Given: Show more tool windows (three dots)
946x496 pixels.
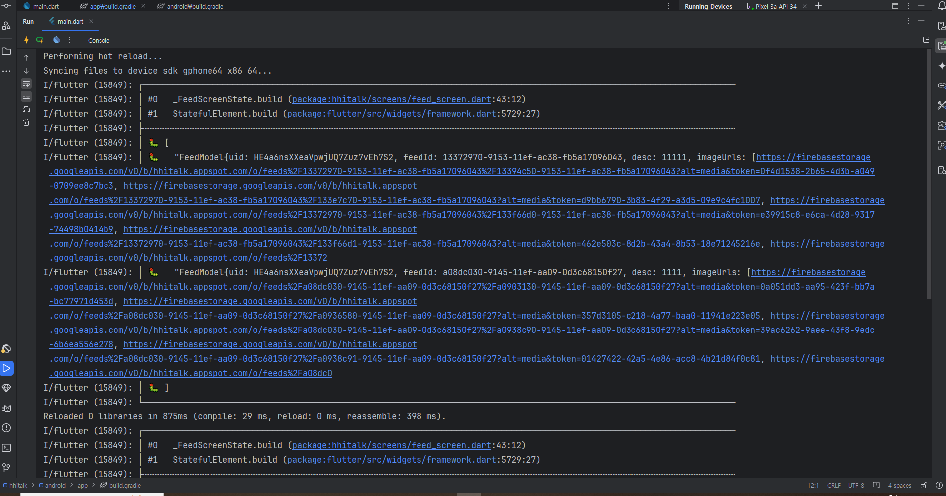Looking at the screenshot, I should (x=6, y=71).
